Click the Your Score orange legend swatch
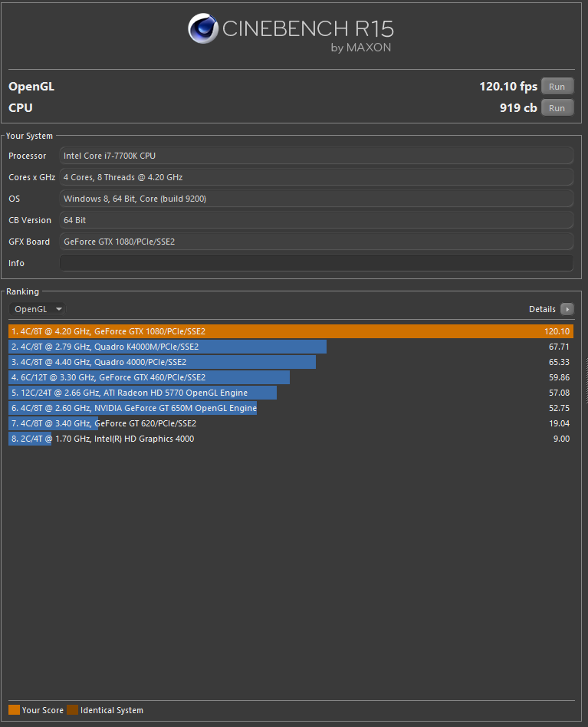 tap(15, 710)
